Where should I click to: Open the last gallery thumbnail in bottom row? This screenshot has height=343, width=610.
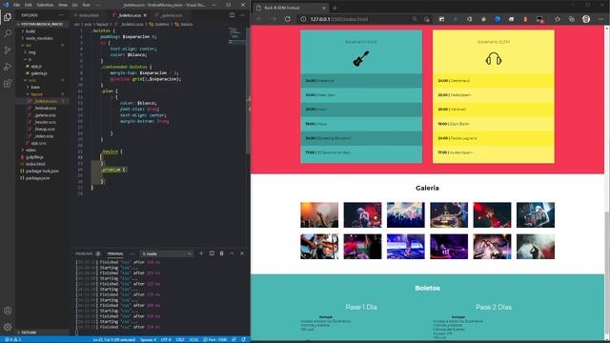(536, 246)
